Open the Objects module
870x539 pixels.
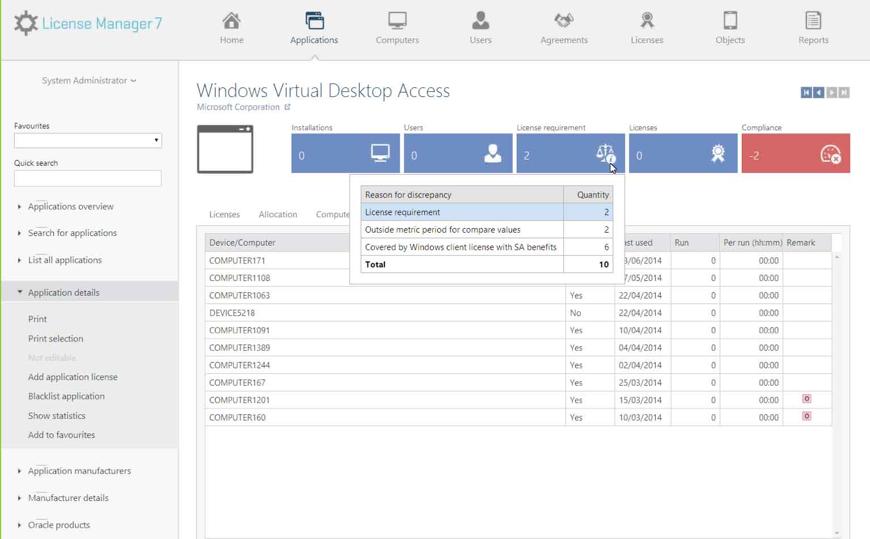click(730, 26)
